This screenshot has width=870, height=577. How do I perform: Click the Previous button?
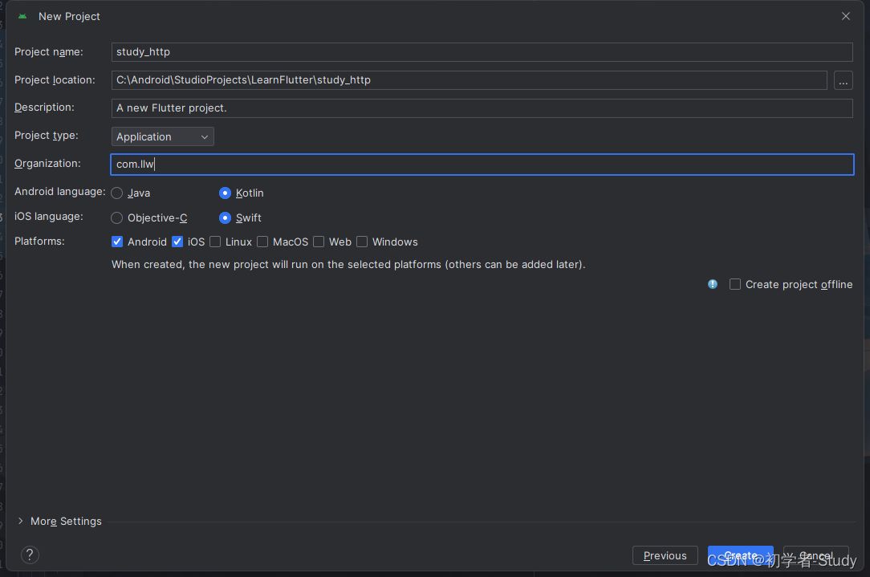pyautogui.click(x=665, y=555)
